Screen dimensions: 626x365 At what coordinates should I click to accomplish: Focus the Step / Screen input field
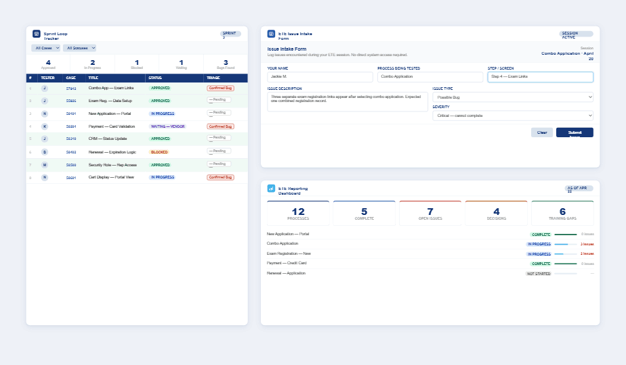[x=540, y=76]
